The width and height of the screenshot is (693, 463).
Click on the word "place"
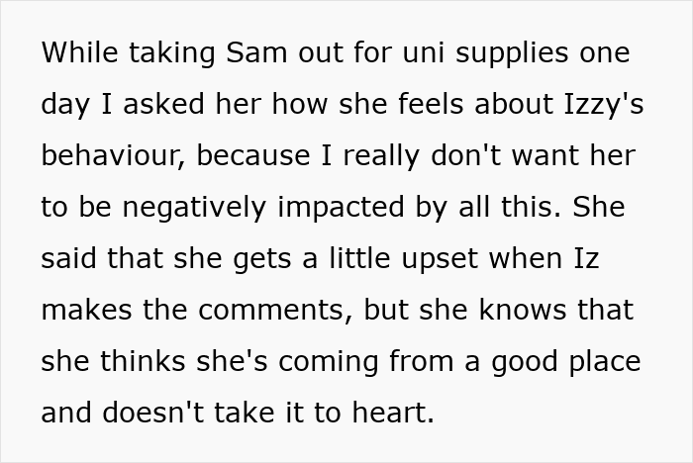click(600, 361)
